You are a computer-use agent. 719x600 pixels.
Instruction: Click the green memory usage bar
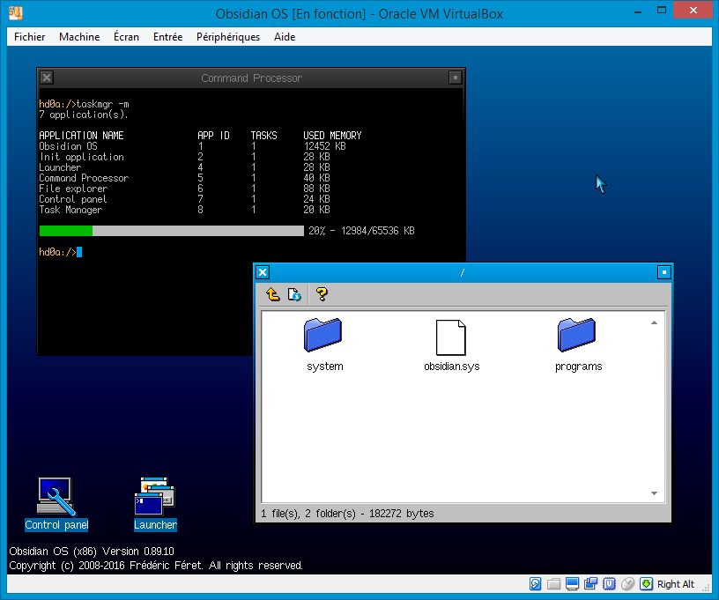tap(66, 231)
